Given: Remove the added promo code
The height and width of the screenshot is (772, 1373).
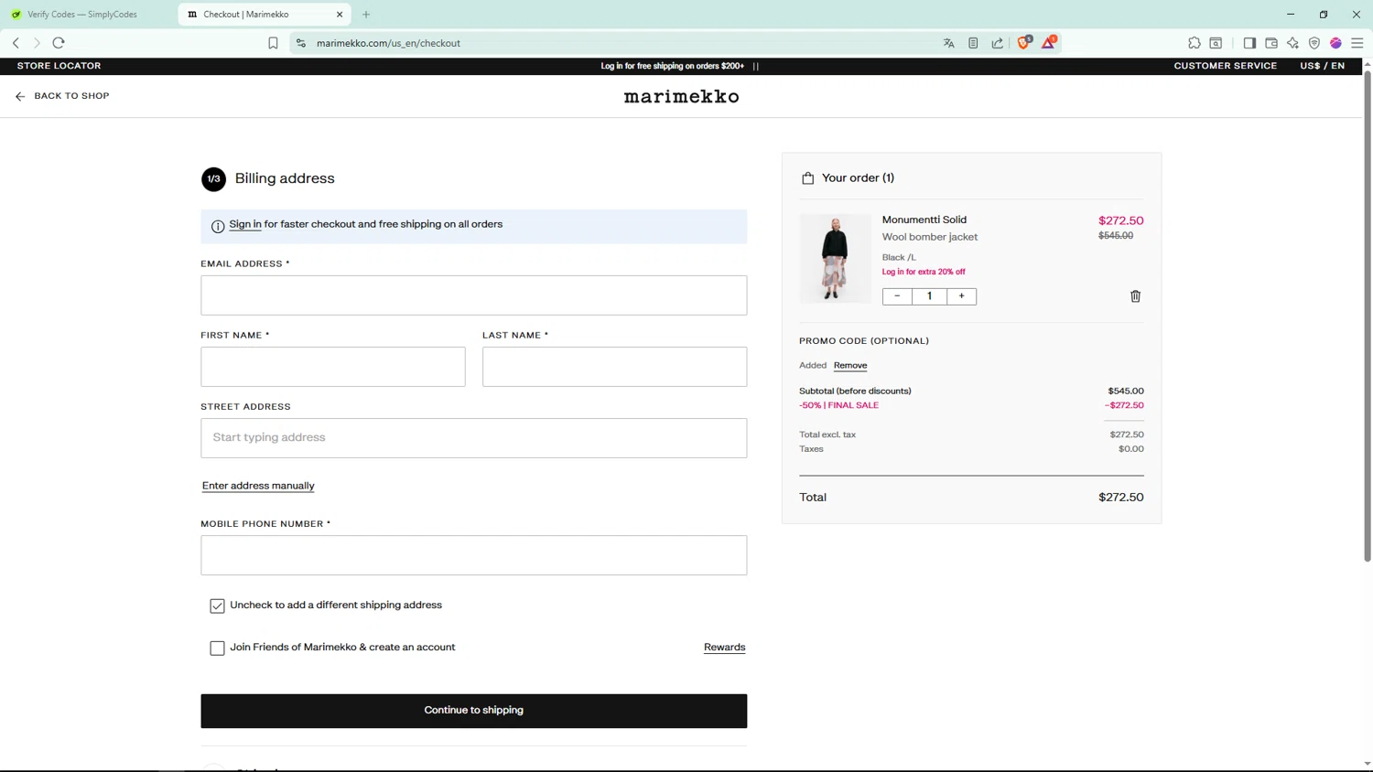Looking at the screenshot, I should point(850,365).
